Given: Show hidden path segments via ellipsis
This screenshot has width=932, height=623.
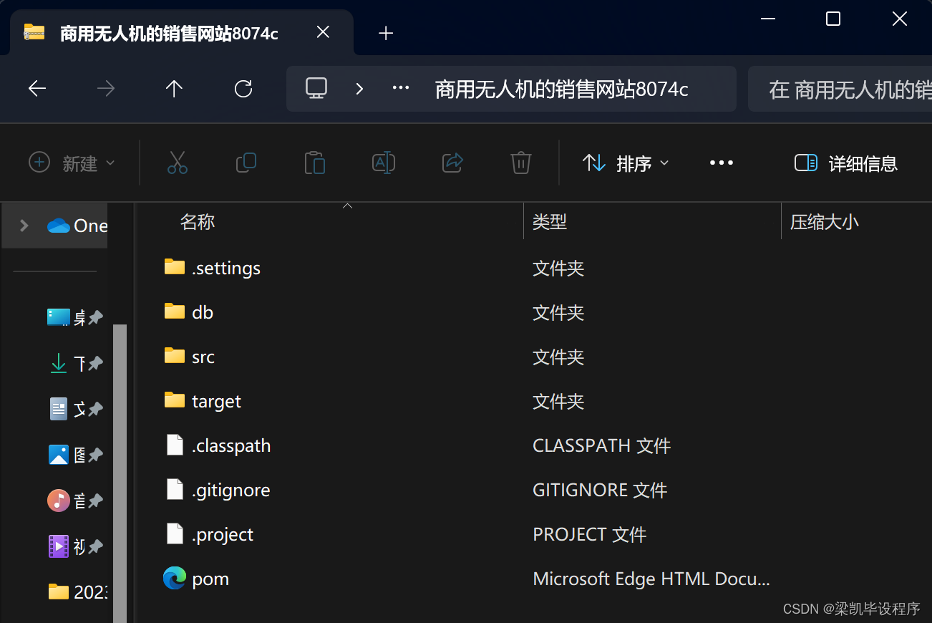Looking at the screenshot, I should [x=401, y=88].
